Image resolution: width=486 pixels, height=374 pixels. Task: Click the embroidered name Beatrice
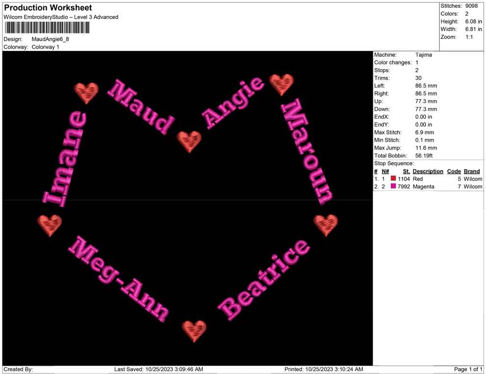tap(264, 279)
